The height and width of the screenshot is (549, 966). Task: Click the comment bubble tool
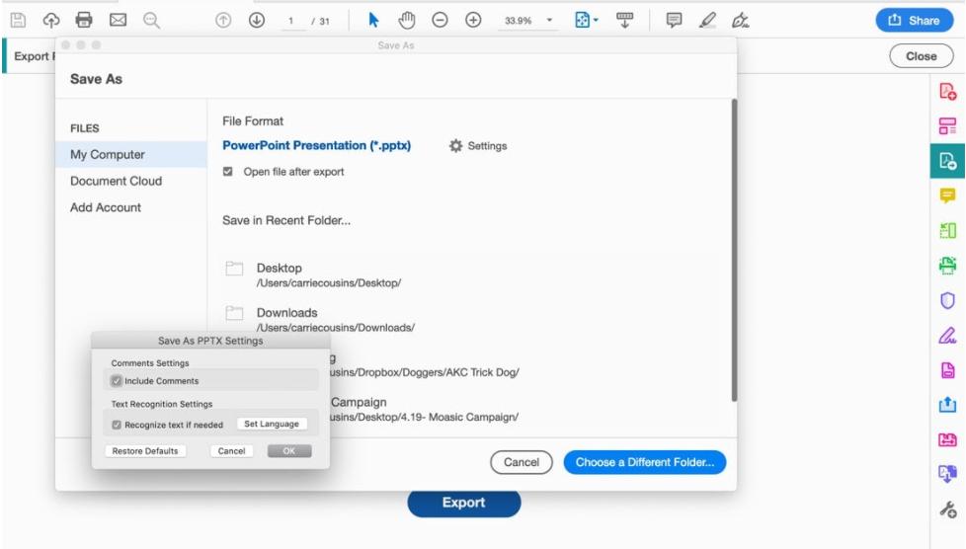[x=674, y=21]
